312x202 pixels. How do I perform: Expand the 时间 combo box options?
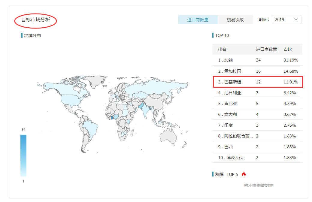(x=287, y=19)
